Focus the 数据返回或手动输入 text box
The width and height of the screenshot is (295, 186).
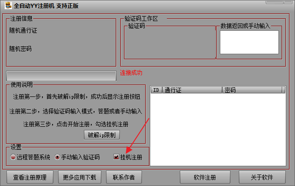point(249,42)
